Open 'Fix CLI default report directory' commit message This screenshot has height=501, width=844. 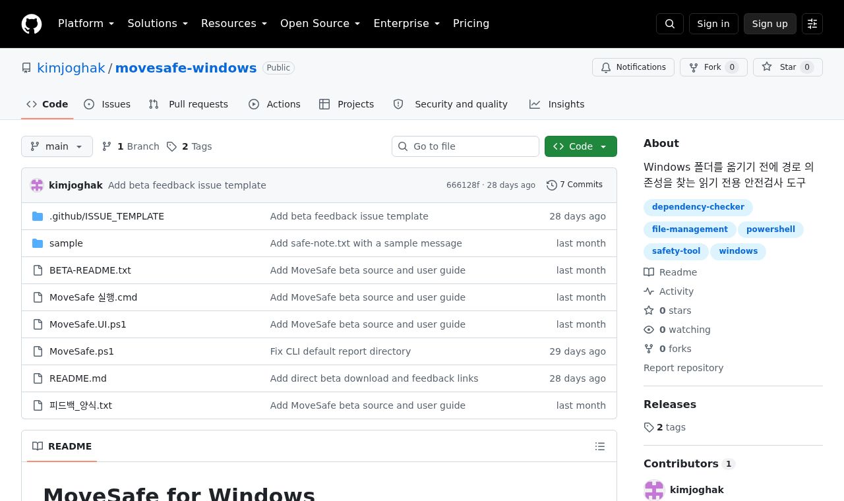click(x=340, y=351)
